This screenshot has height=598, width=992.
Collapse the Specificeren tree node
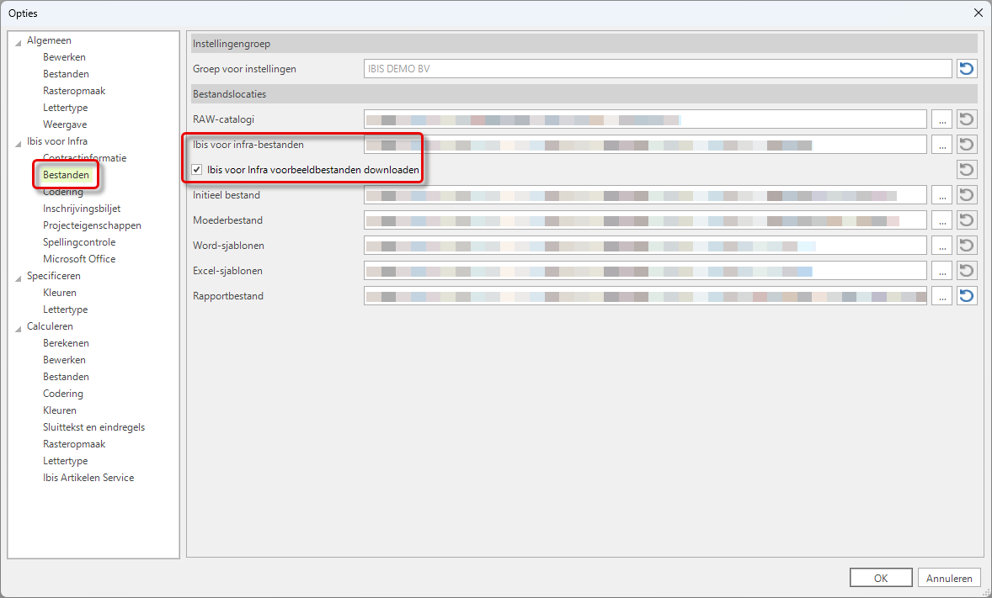click(x=19, y=277)
